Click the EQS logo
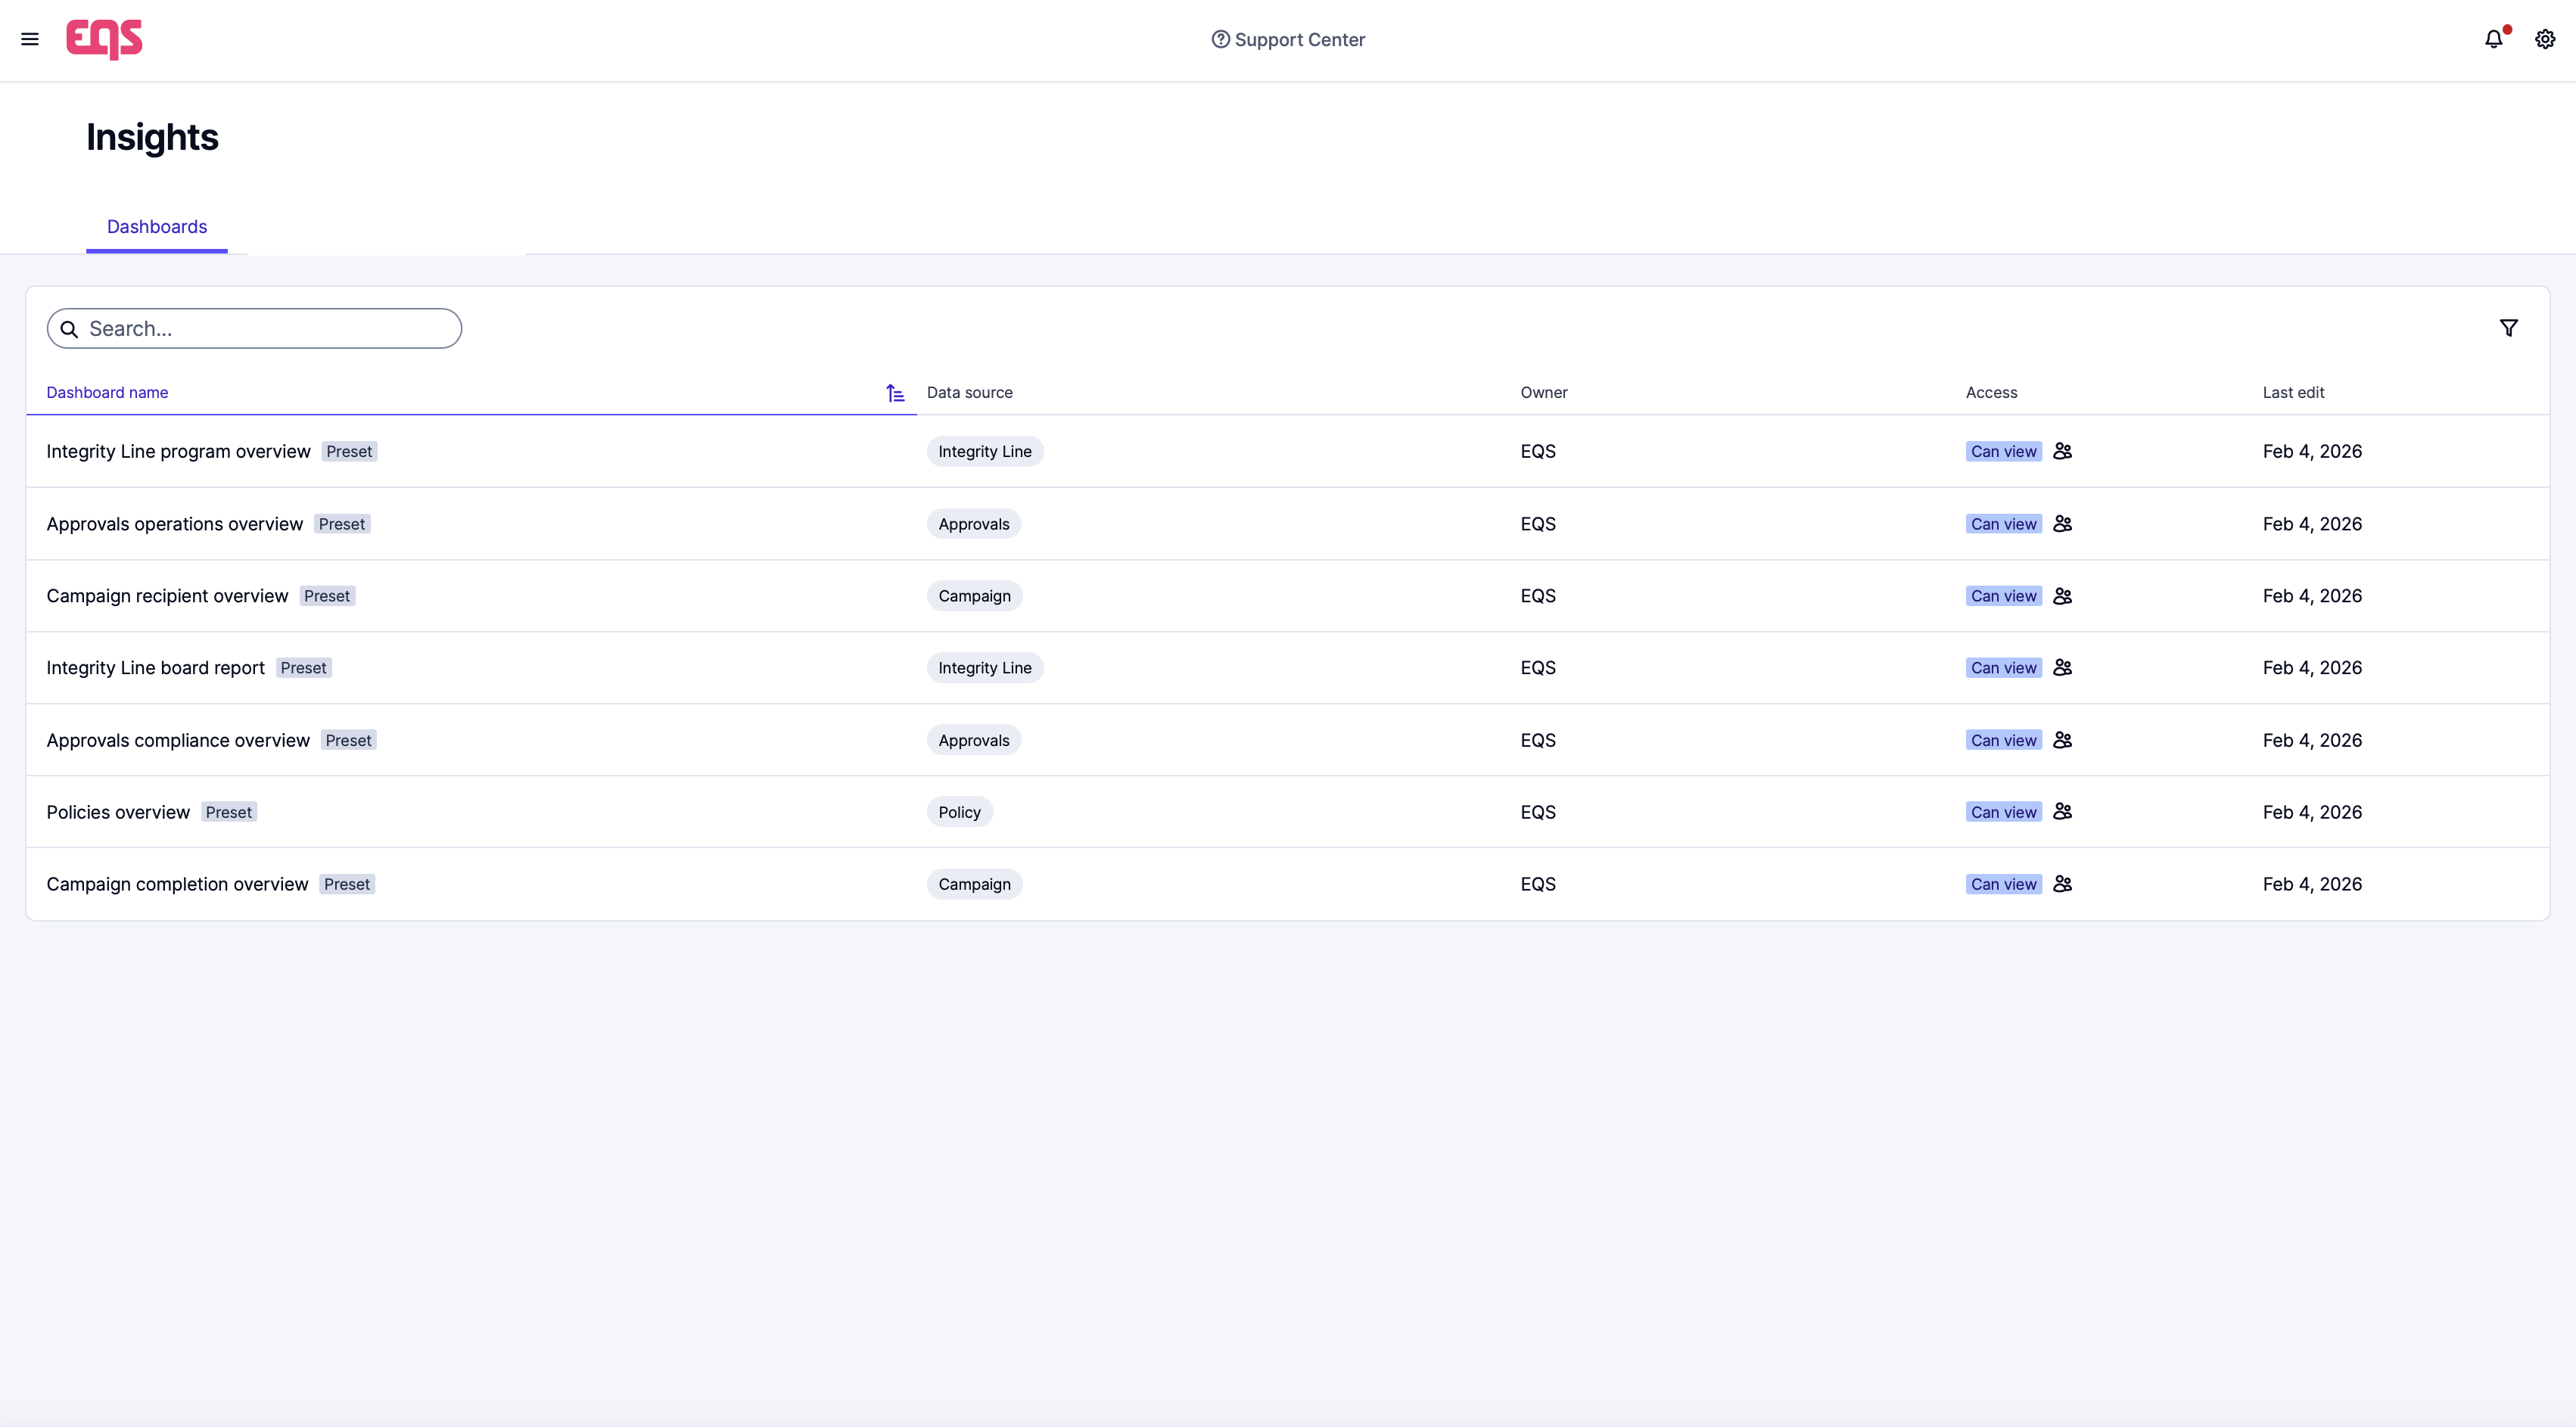 (x=104, y=39)
